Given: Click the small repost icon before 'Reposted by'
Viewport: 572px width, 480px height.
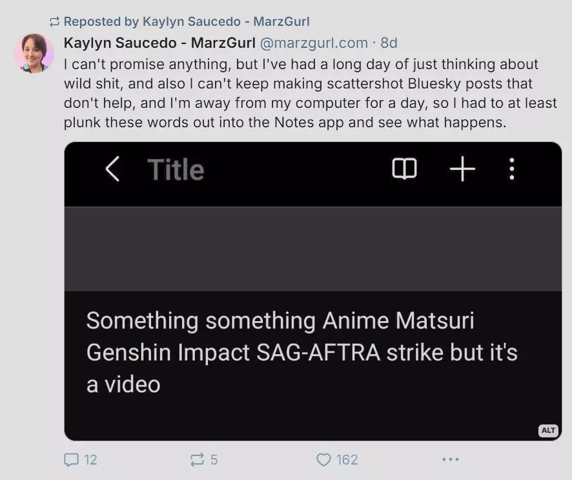Looking at the screenshot, I should [x=54, y=22].
